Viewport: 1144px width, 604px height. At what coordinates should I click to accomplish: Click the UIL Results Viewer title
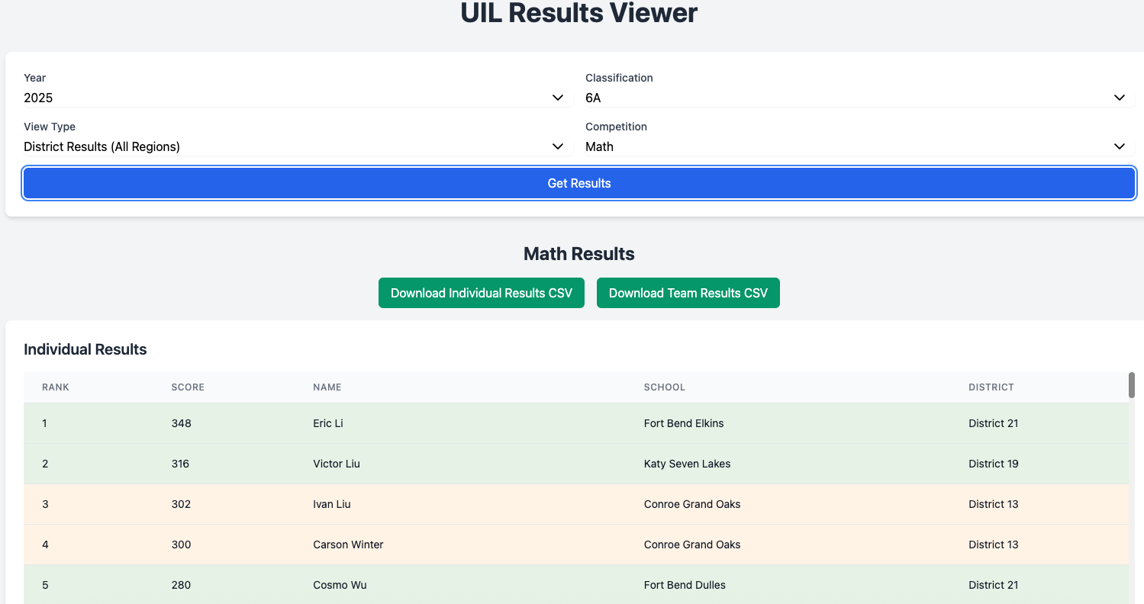(579, 13)
